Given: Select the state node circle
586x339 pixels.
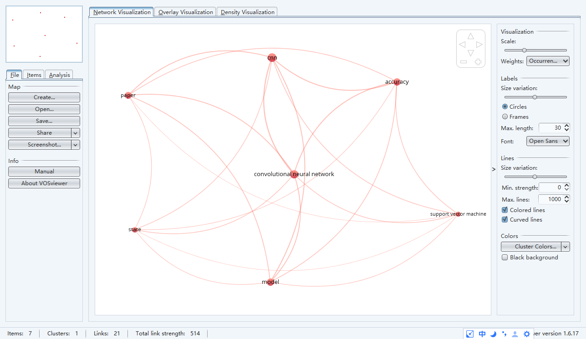Looking at the screenshot, I should pos(135,230).
